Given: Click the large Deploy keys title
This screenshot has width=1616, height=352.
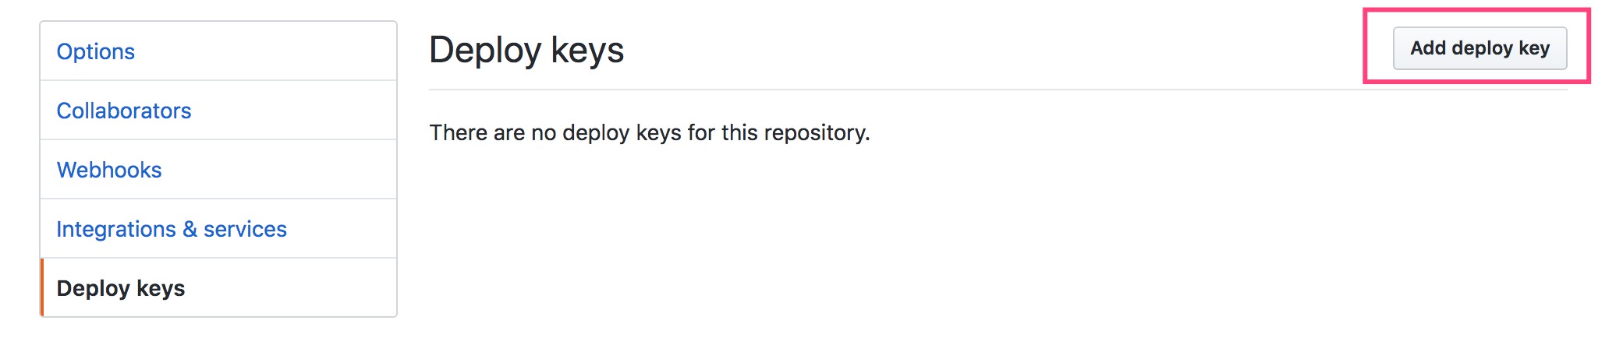Looking at the screenshot, I should click(x=526, y=50).
